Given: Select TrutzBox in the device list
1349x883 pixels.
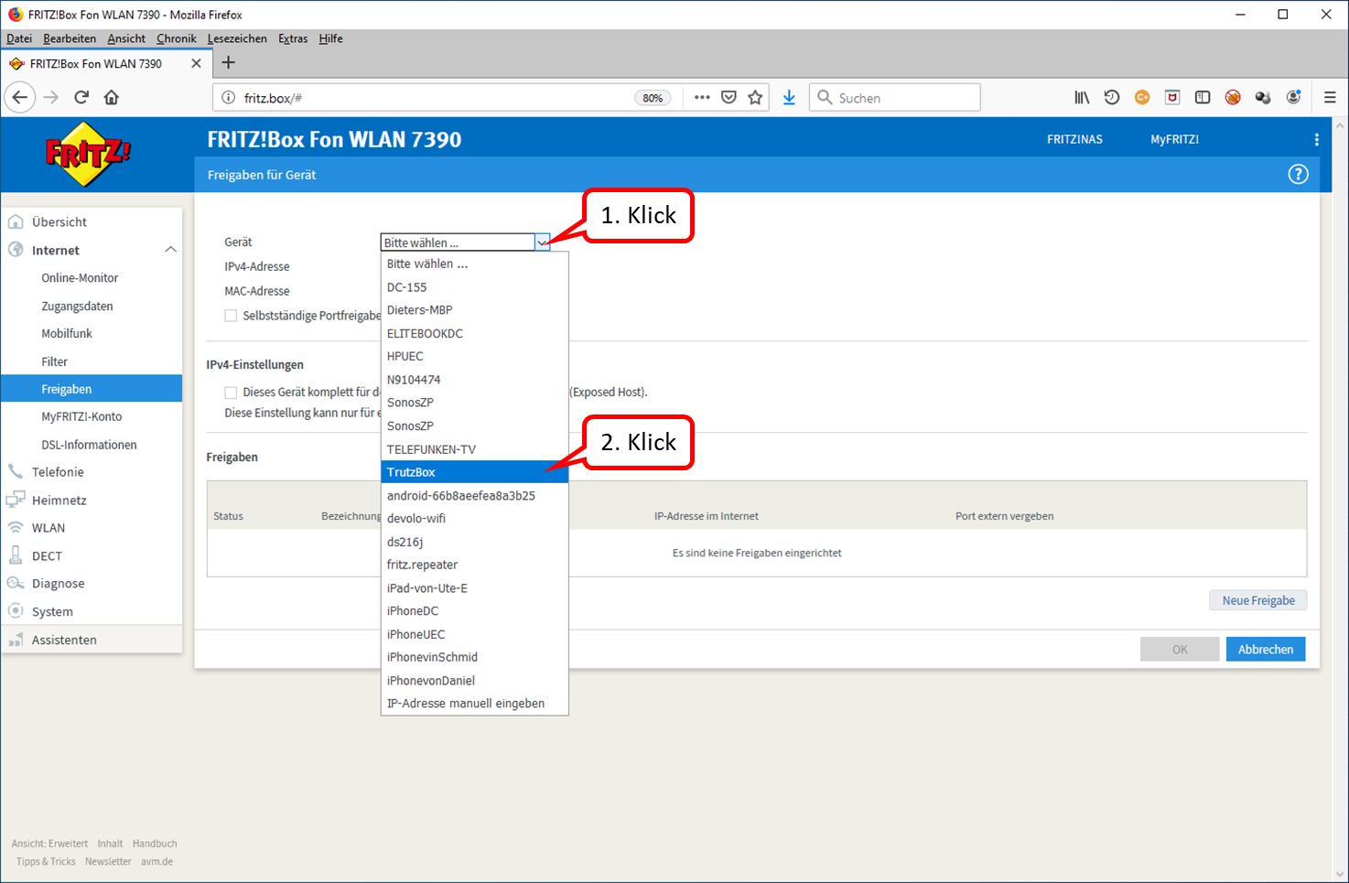Looking at the screenshot, I should click(x=475, y=472).
